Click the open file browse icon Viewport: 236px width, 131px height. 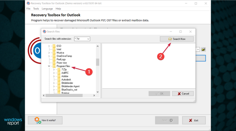(203, 49)
